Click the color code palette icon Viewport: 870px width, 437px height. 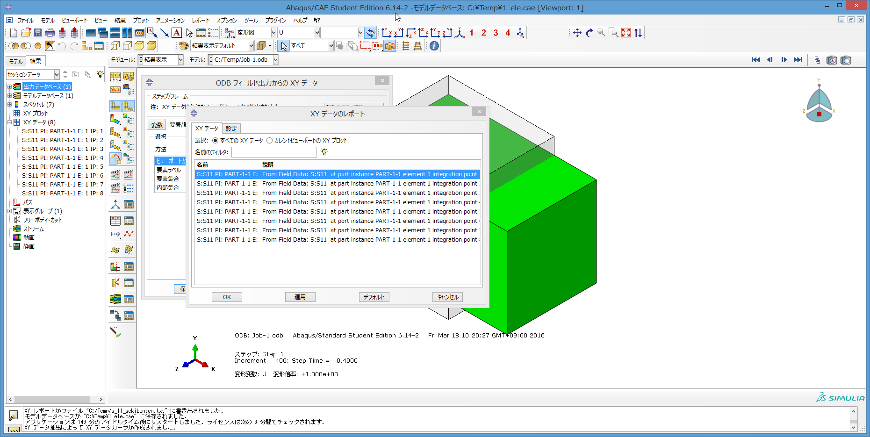click(x=184, y=46)
